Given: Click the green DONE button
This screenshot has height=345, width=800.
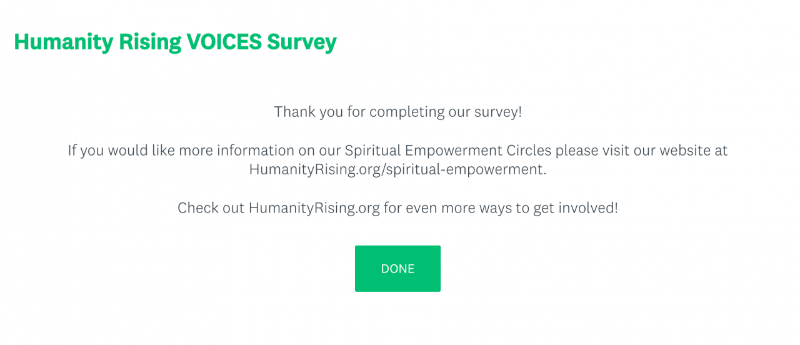Looking at the screenshot, I should pos(397,269).
